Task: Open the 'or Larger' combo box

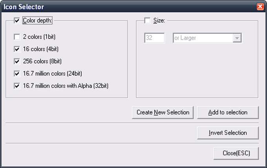Action: 207,38
